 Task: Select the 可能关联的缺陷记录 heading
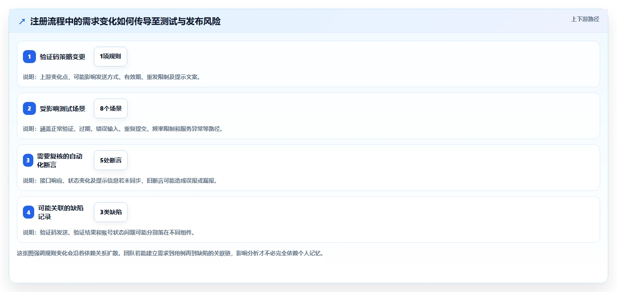tap(61, 212)
